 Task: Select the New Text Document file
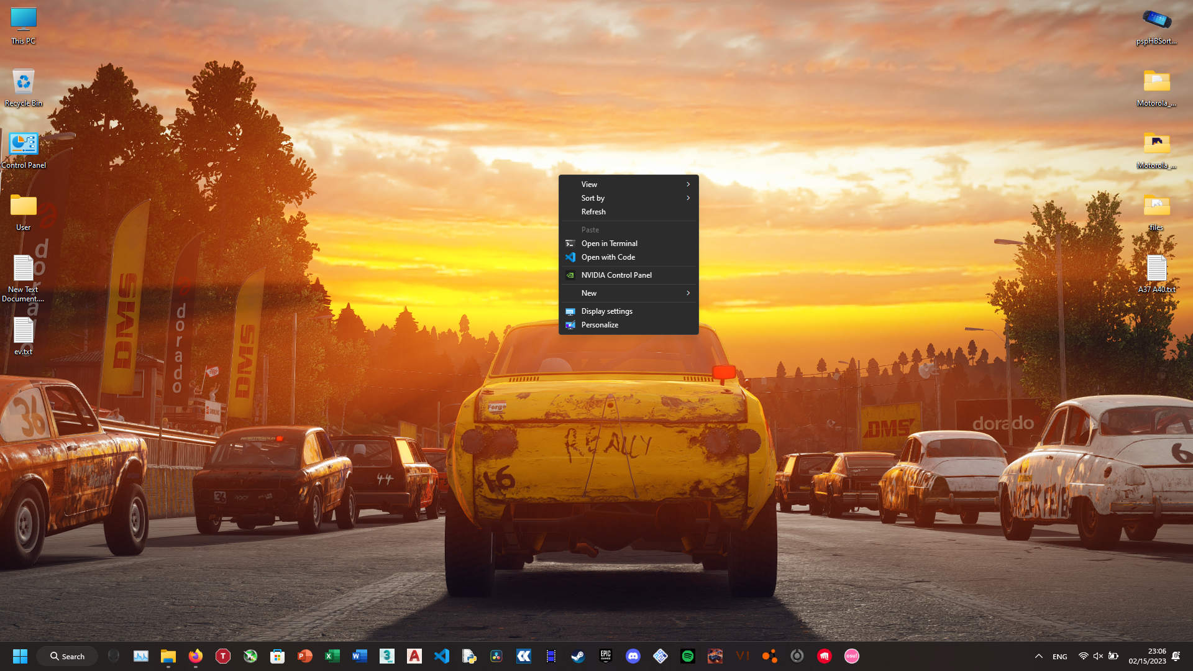pyautogui.click(x=23, y=278)
